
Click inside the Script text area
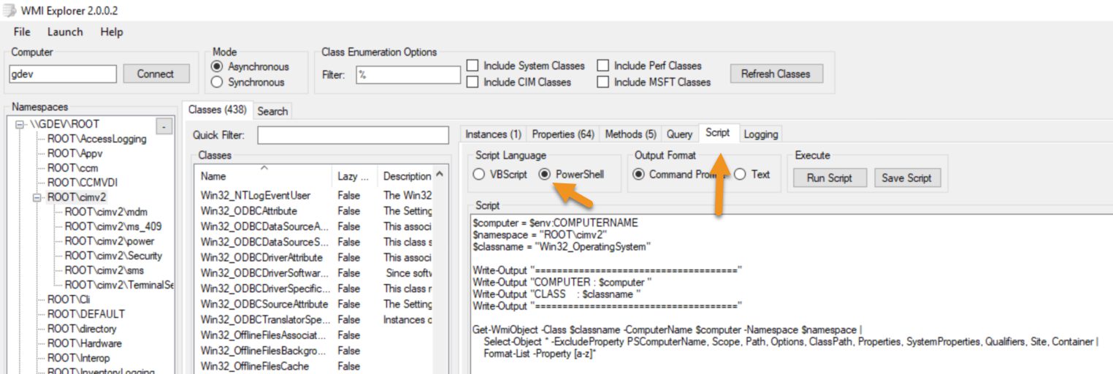click(791, 294)
